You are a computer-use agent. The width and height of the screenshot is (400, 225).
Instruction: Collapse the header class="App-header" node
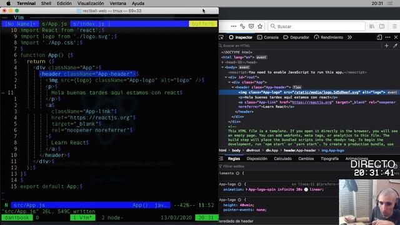(x=232, y=87)
